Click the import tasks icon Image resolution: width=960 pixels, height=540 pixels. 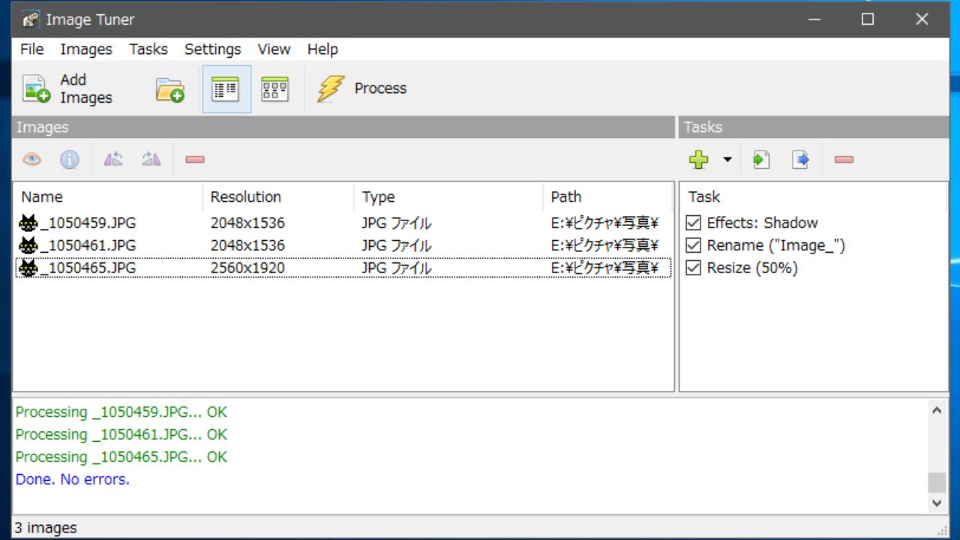point(761,159)
